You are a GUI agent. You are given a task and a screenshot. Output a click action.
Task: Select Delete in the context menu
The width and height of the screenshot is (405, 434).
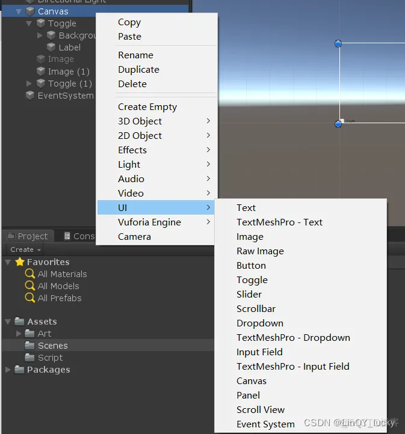[x=156, y=84]
